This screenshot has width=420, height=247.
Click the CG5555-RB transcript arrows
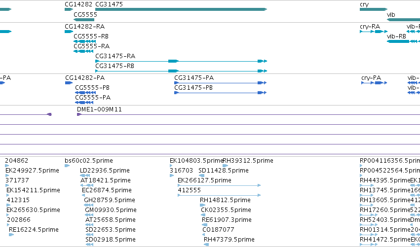pos(85,41)
